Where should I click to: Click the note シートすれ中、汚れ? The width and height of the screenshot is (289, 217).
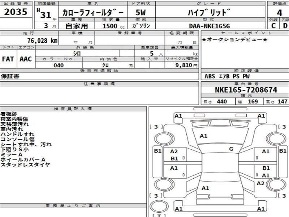coord(26,144)
